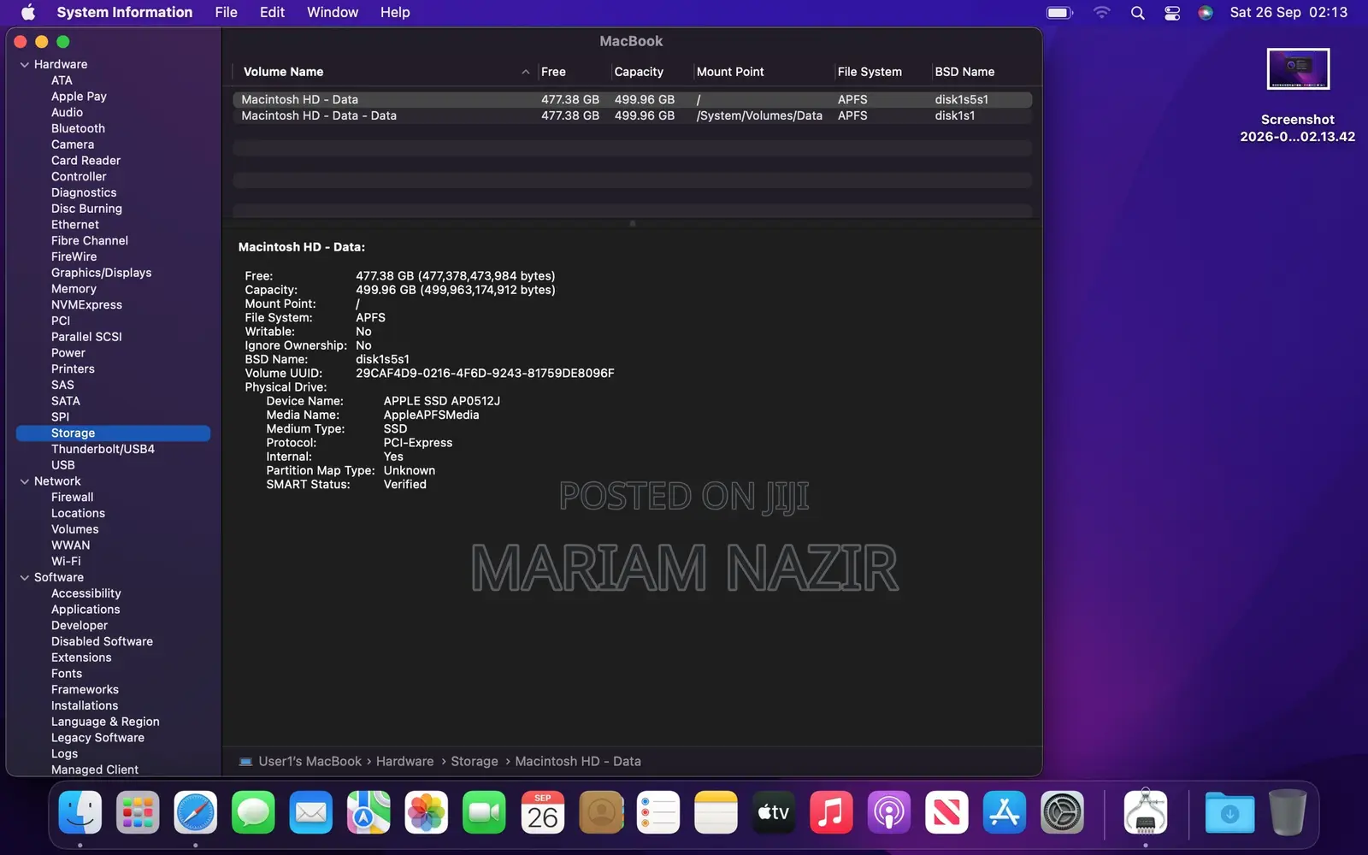Sort by File System column header
Image resolution: width=1368 pixels, height=855 pixels.
point(870,72)
